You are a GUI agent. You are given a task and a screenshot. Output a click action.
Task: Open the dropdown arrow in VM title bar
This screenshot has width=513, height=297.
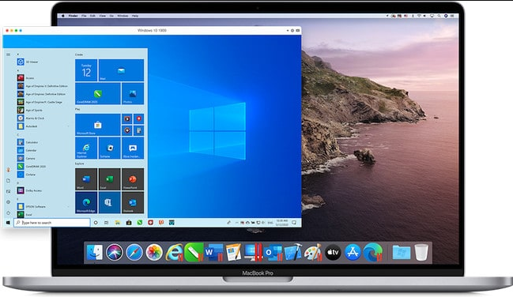pos(288,31)
